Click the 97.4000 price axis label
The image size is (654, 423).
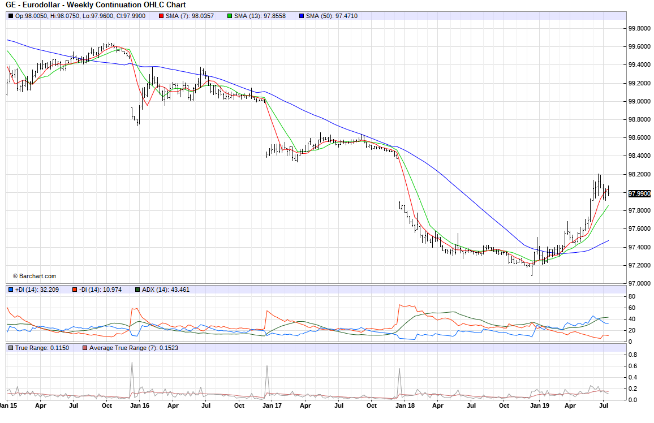(639, 247)
